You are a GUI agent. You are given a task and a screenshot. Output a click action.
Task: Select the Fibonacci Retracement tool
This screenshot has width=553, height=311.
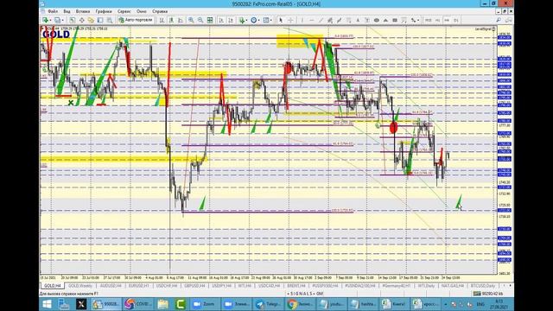349,20
